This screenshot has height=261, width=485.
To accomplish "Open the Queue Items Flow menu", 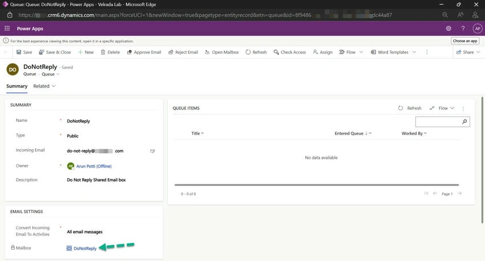I will 442,108.
